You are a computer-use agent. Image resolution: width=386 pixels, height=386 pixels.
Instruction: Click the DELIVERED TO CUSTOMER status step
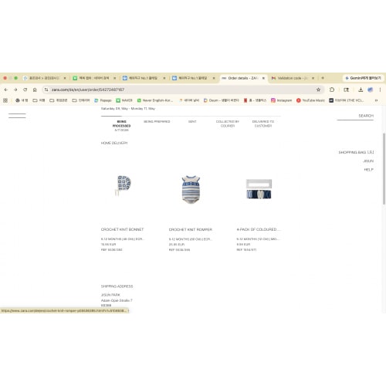(263, 124)
